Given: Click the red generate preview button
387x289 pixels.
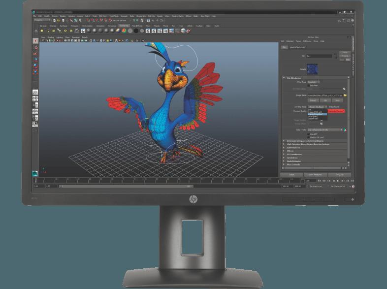Looking at the screenshot, I should click(336, 111).
